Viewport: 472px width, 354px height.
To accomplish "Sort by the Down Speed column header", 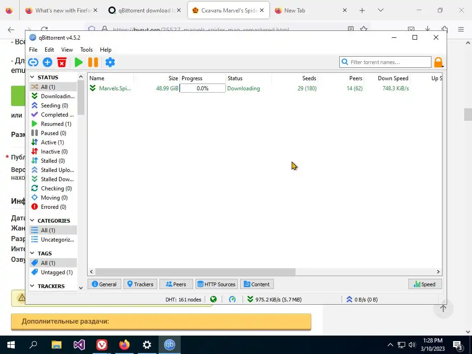I will click(387, 78).
